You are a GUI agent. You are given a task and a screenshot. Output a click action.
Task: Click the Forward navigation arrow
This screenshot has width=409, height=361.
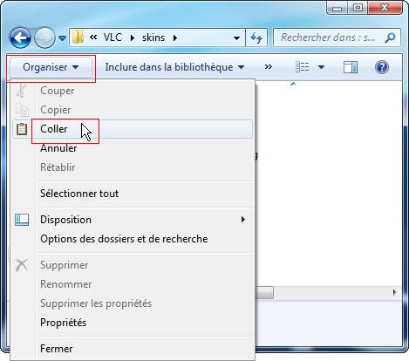(x=44, y=37)
